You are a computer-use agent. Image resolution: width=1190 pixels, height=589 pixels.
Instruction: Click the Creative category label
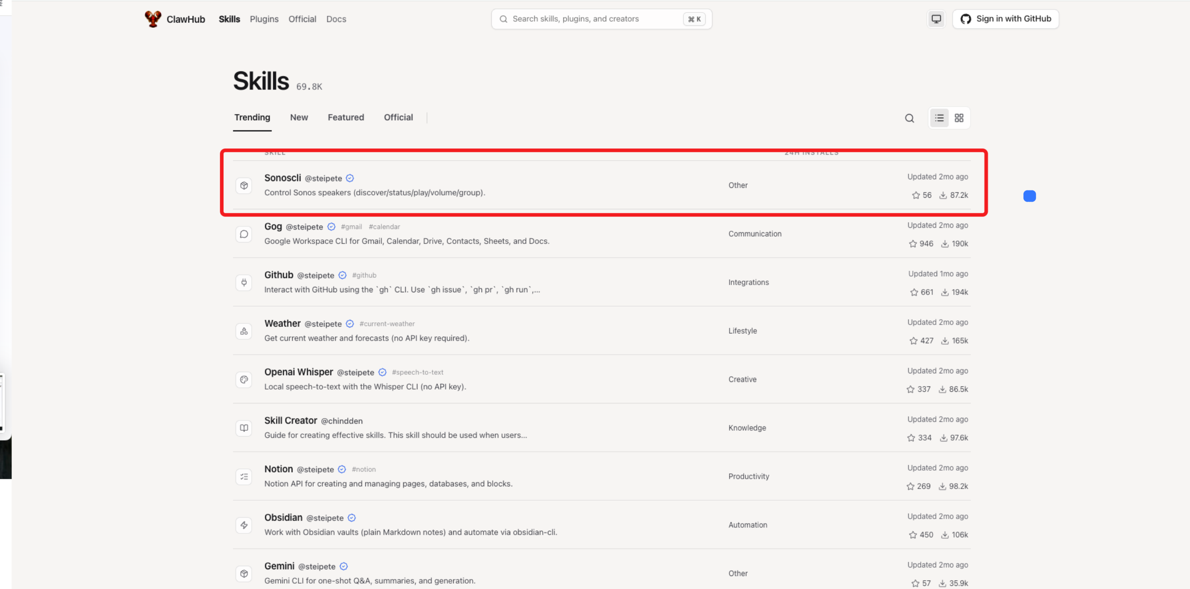pyautogui.click(x=742, y=379)
